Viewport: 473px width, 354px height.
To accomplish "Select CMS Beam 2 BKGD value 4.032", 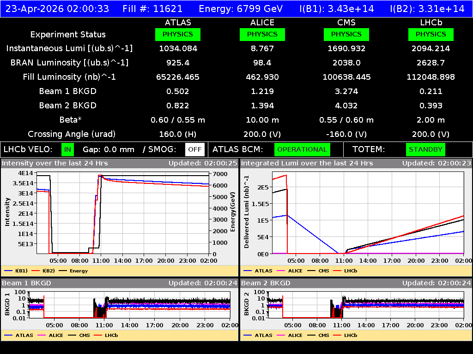I will (x=346, y=106).
